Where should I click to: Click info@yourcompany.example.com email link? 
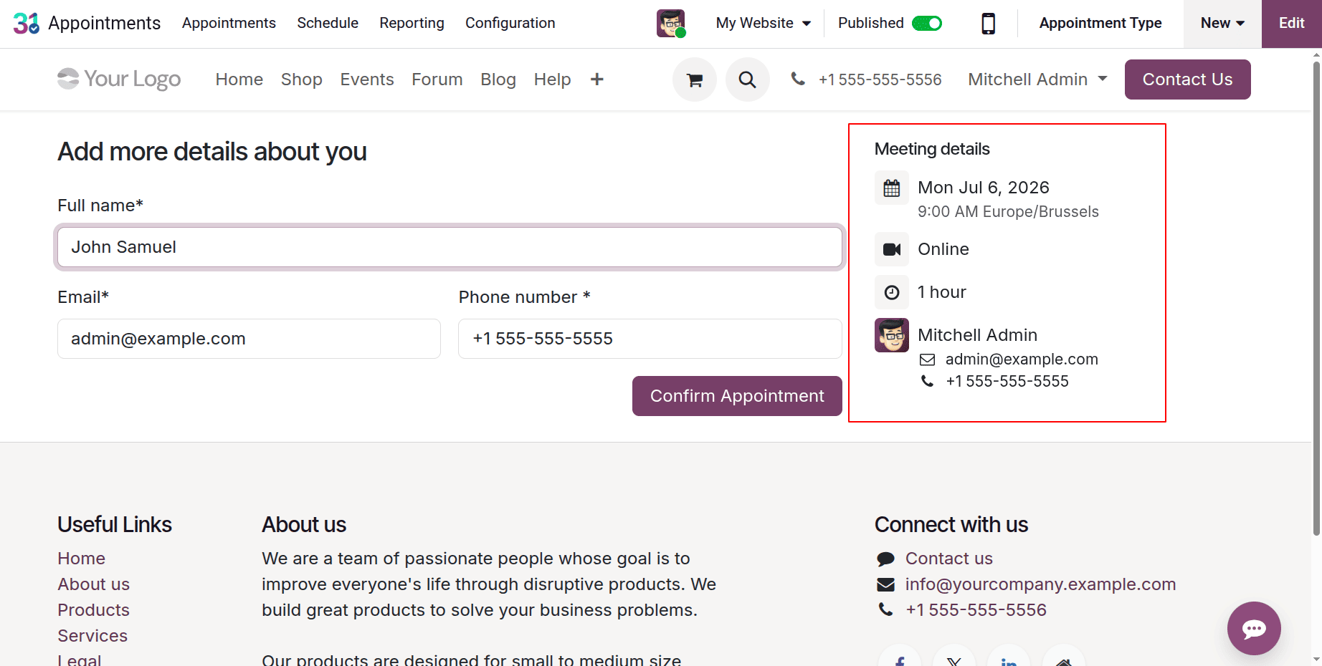click(1041, 584)
